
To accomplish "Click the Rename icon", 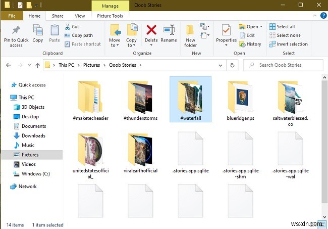I will point(169,30).
